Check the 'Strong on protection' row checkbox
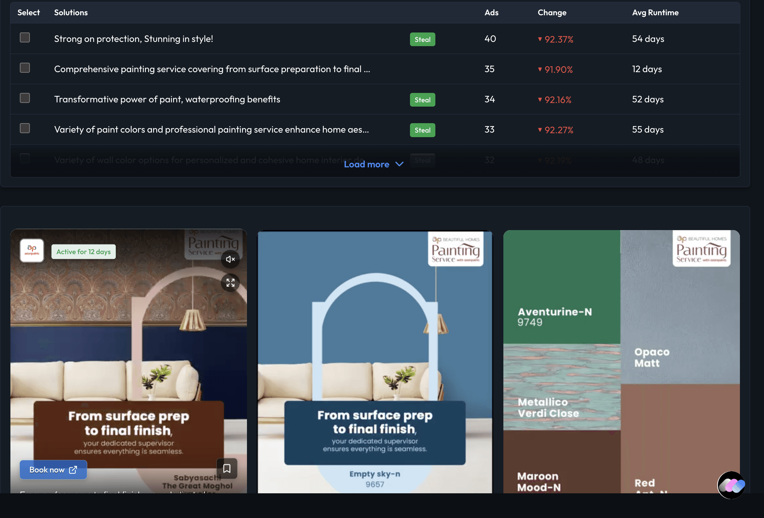Viewport: 764px width, 518px height. point(25,38)
